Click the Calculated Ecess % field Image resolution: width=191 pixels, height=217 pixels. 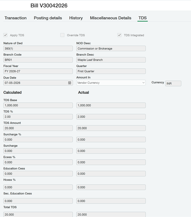click(x=38, y=162)
